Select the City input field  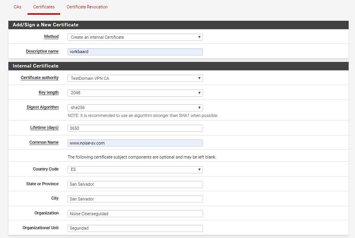(x=135, y=199)
